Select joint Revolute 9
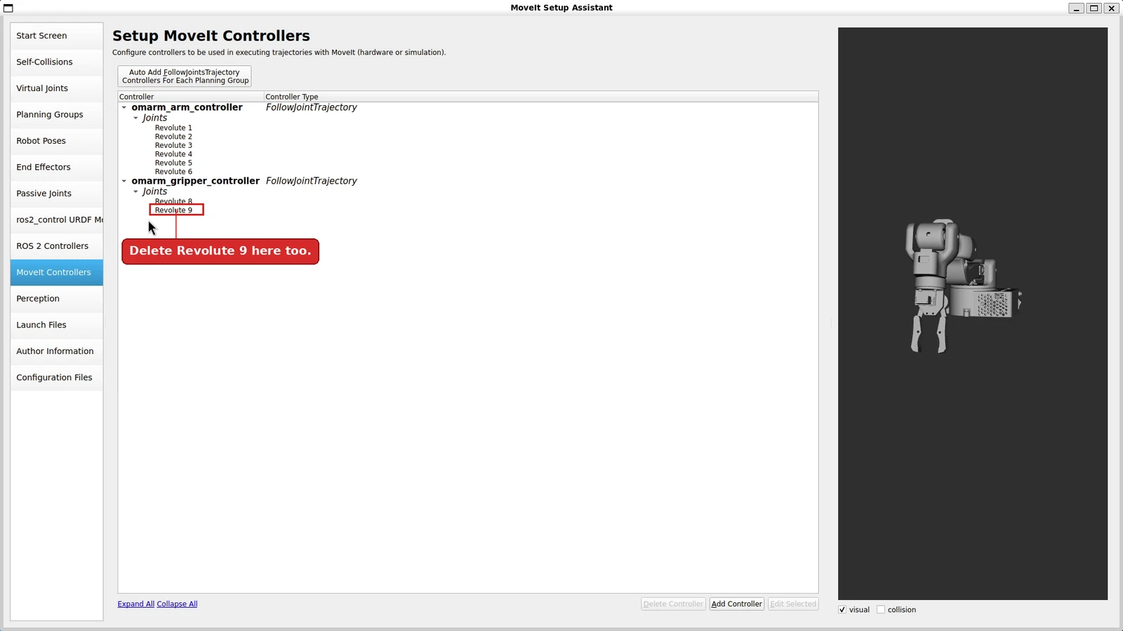The height and width of the screenshot is (631, 1123). click(173, 210)
